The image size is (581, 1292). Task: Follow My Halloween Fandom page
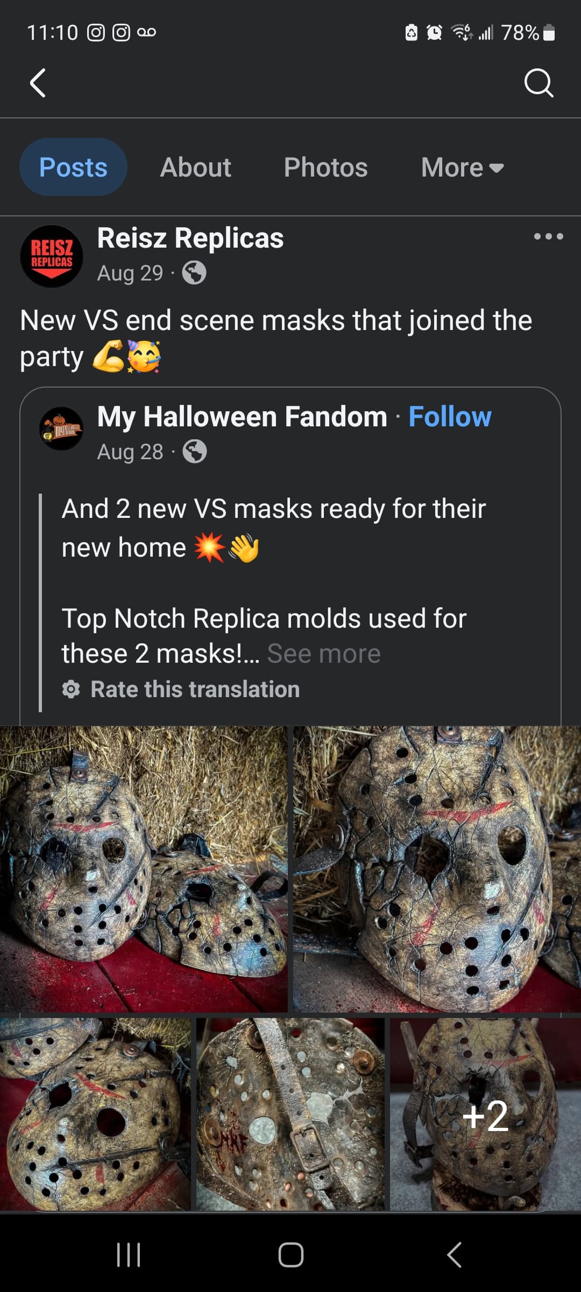click(450, 417)
